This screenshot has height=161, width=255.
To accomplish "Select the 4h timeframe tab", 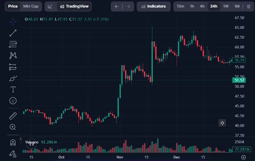I will point(202,6).
